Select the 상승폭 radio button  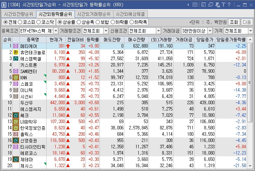(79, 22)
